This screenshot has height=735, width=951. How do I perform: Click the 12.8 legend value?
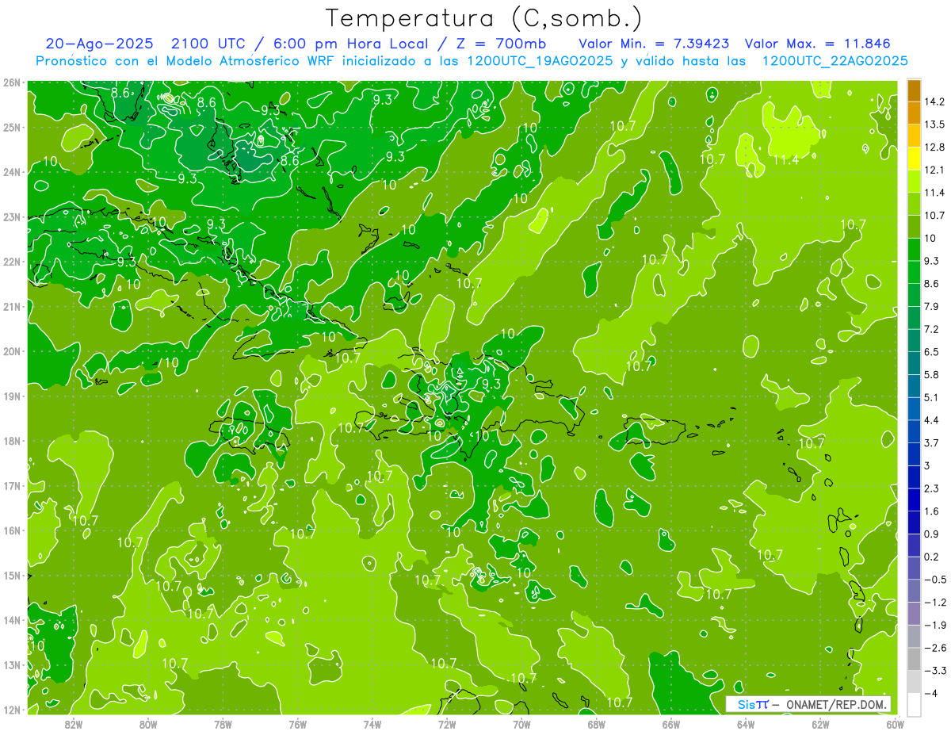click(x=934, y=147)
